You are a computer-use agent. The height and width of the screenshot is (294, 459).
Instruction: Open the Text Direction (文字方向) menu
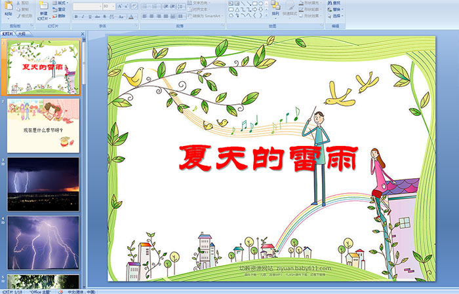(x=199, y=3)
